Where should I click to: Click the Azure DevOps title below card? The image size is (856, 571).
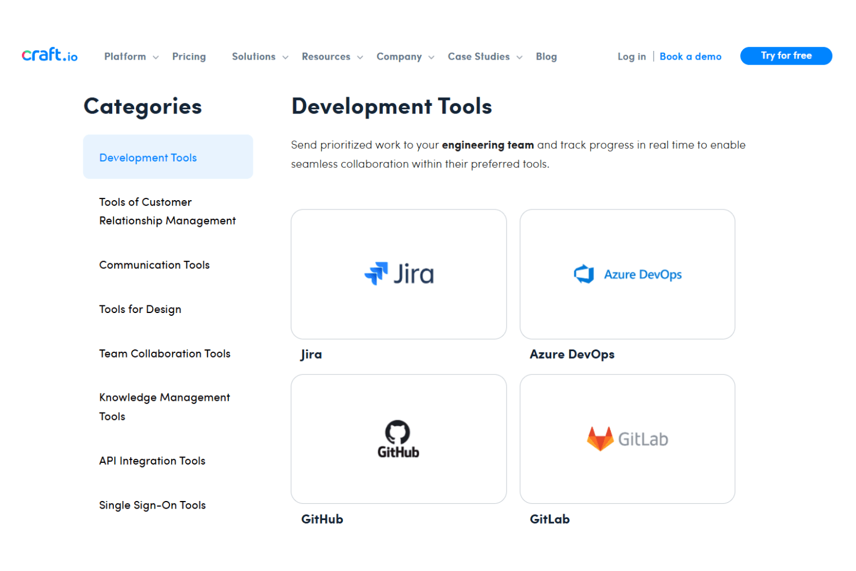tap(572, 355)
